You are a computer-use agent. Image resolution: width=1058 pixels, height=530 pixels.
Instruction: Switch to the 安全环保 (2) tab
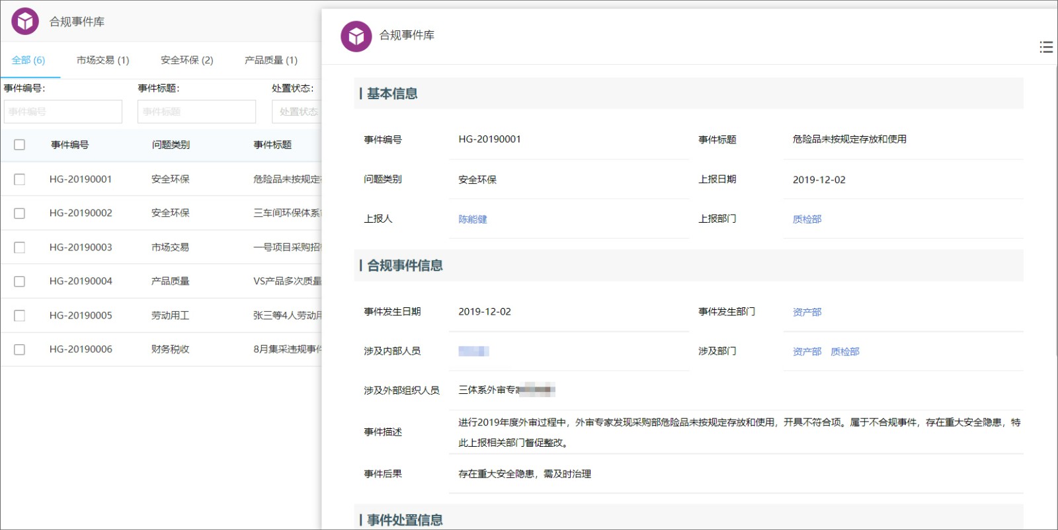186,60
